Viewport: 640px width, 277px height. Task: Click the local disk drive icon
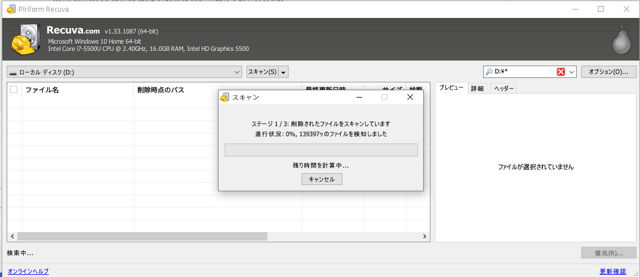click(x=13, y=72)
